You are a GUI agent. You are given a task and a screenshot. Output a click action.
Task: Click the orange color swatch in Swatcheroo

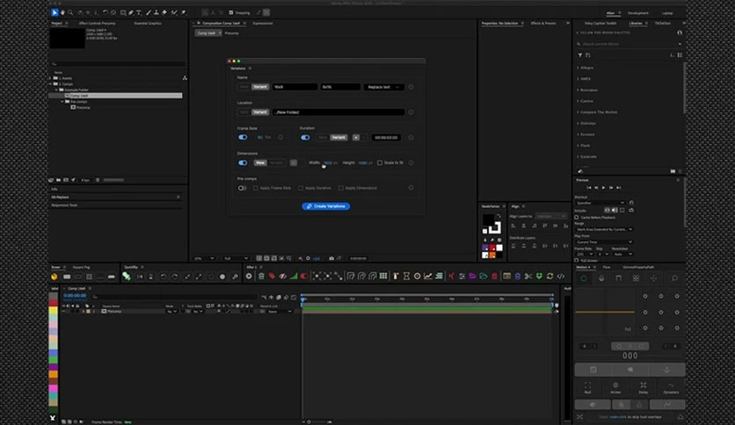492,256
